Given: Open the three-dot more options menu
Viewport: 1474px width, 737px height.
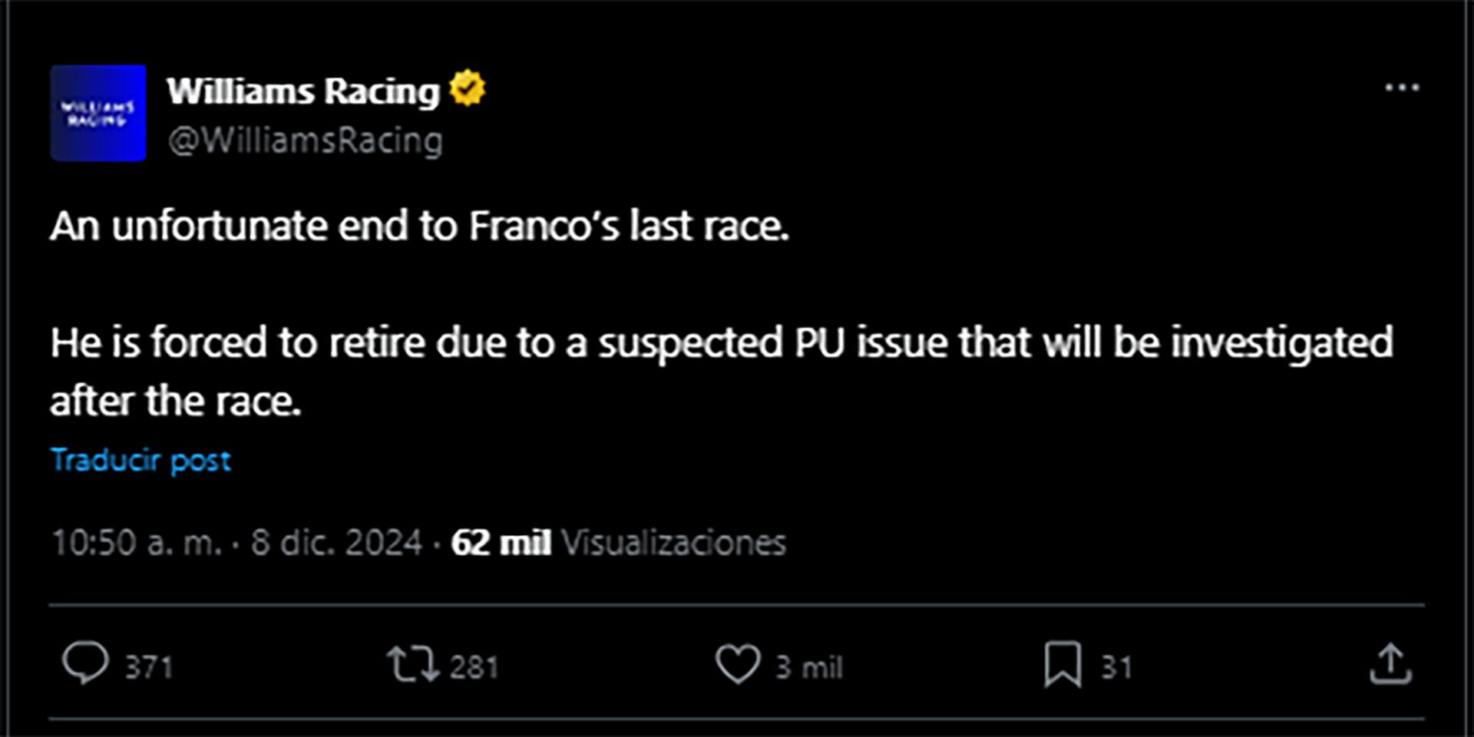Looking at the screenshot, I should [1402, 88].
